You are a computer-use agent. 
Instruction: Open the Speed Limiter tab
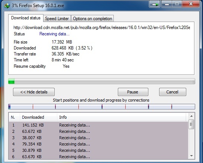pyautogui.click(x=57, y=19)
